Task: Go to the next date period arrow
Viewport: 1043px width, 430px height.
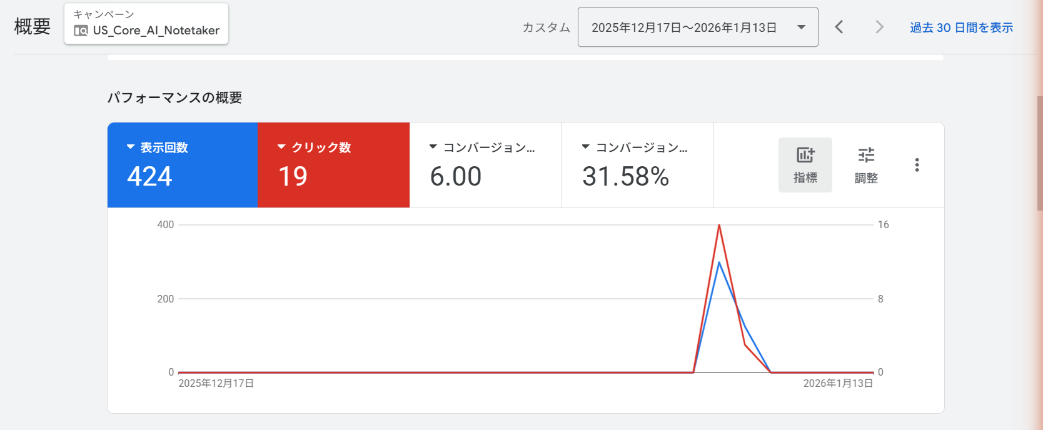Action: 879,27
